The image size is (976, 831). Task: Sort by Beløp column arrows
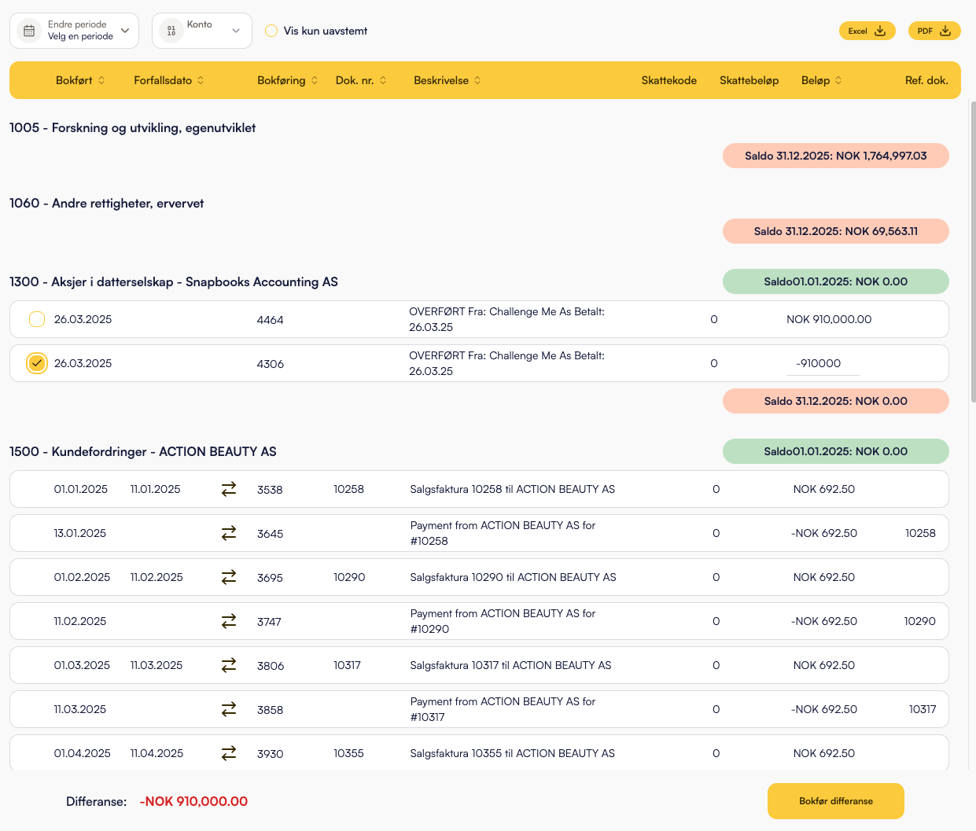(838, 80)
